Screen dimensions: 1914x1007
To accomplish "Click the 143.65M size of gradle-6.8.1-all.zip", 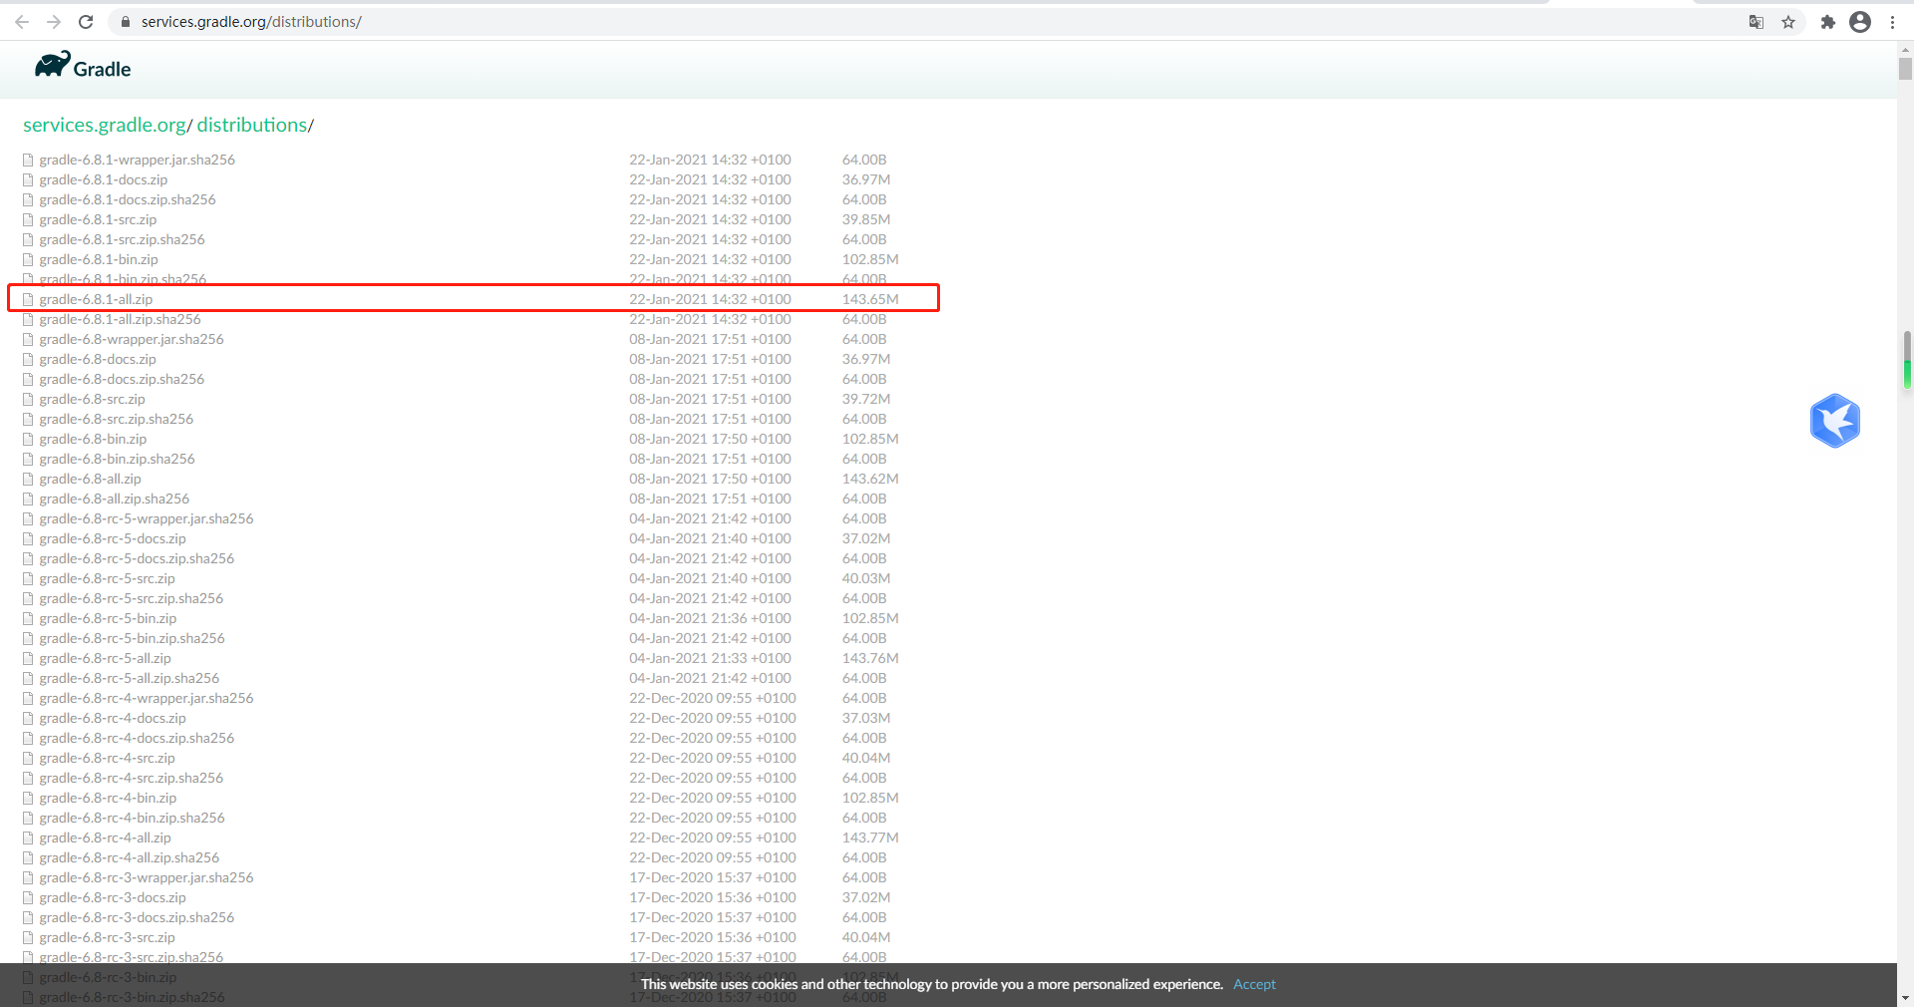I will 870,299.
